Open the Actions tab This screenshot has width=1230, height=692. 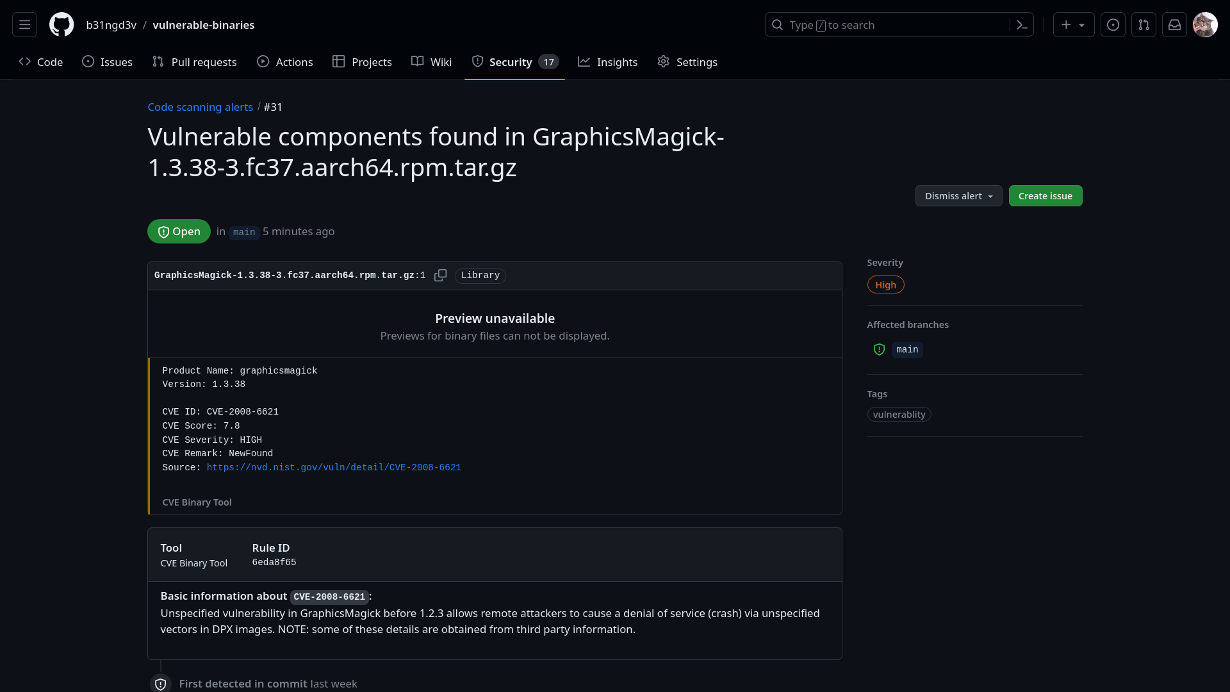click(x=285, y=62)
